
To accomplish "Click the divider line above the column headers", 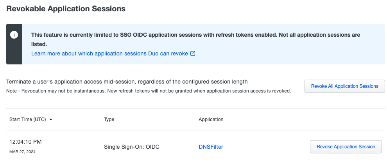I will tap(195, 109).
